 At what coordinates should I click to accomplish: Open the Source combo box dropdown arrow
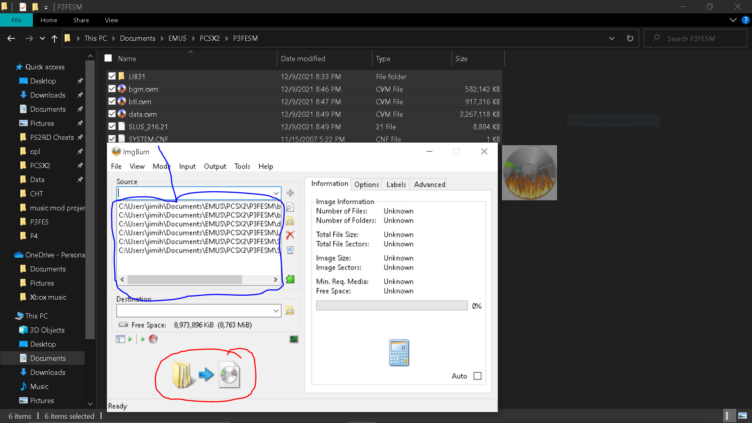coord(276,193)
